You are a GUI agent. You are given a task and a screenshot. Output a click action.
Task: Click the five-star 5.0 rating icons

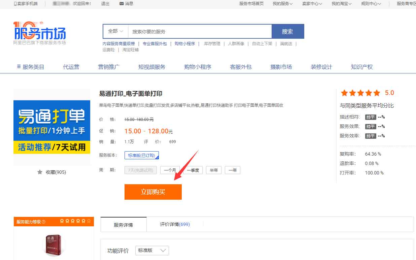pos(360,93)
